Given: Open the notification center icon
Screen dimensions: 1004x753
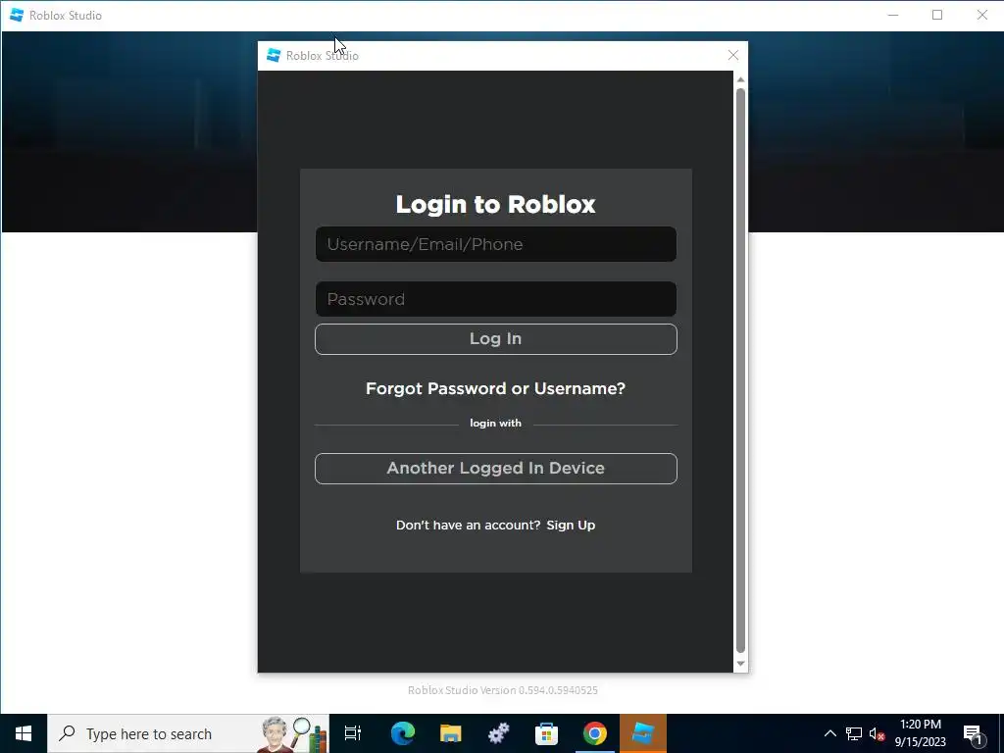Looking at the screenshot, I should click(x=974, y=734).
